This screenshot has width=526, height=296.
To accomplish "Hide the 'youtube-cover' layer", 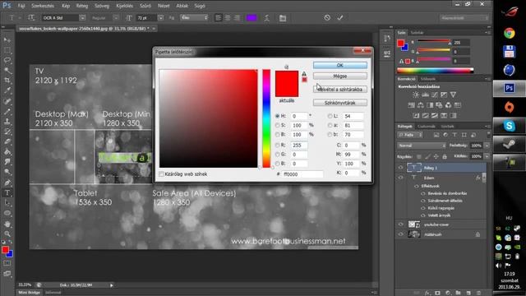I will [x=400, y=224].
